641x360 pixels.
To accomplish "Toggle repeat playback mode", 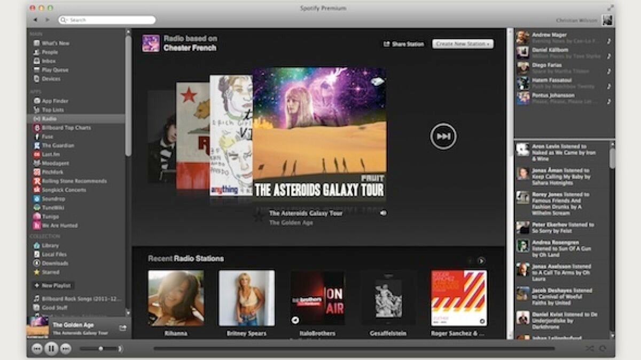I will pyautogui.click(x=603, y=349).
